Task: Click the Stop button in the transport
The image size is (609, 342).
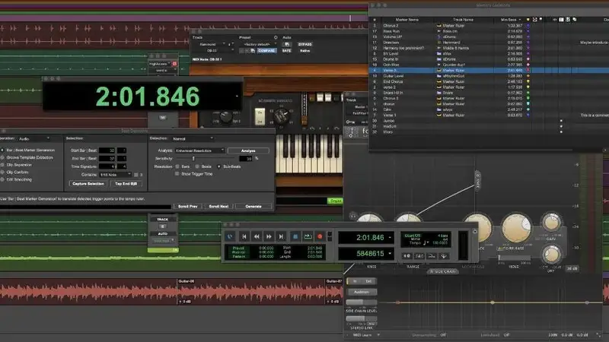Action: 295,236
